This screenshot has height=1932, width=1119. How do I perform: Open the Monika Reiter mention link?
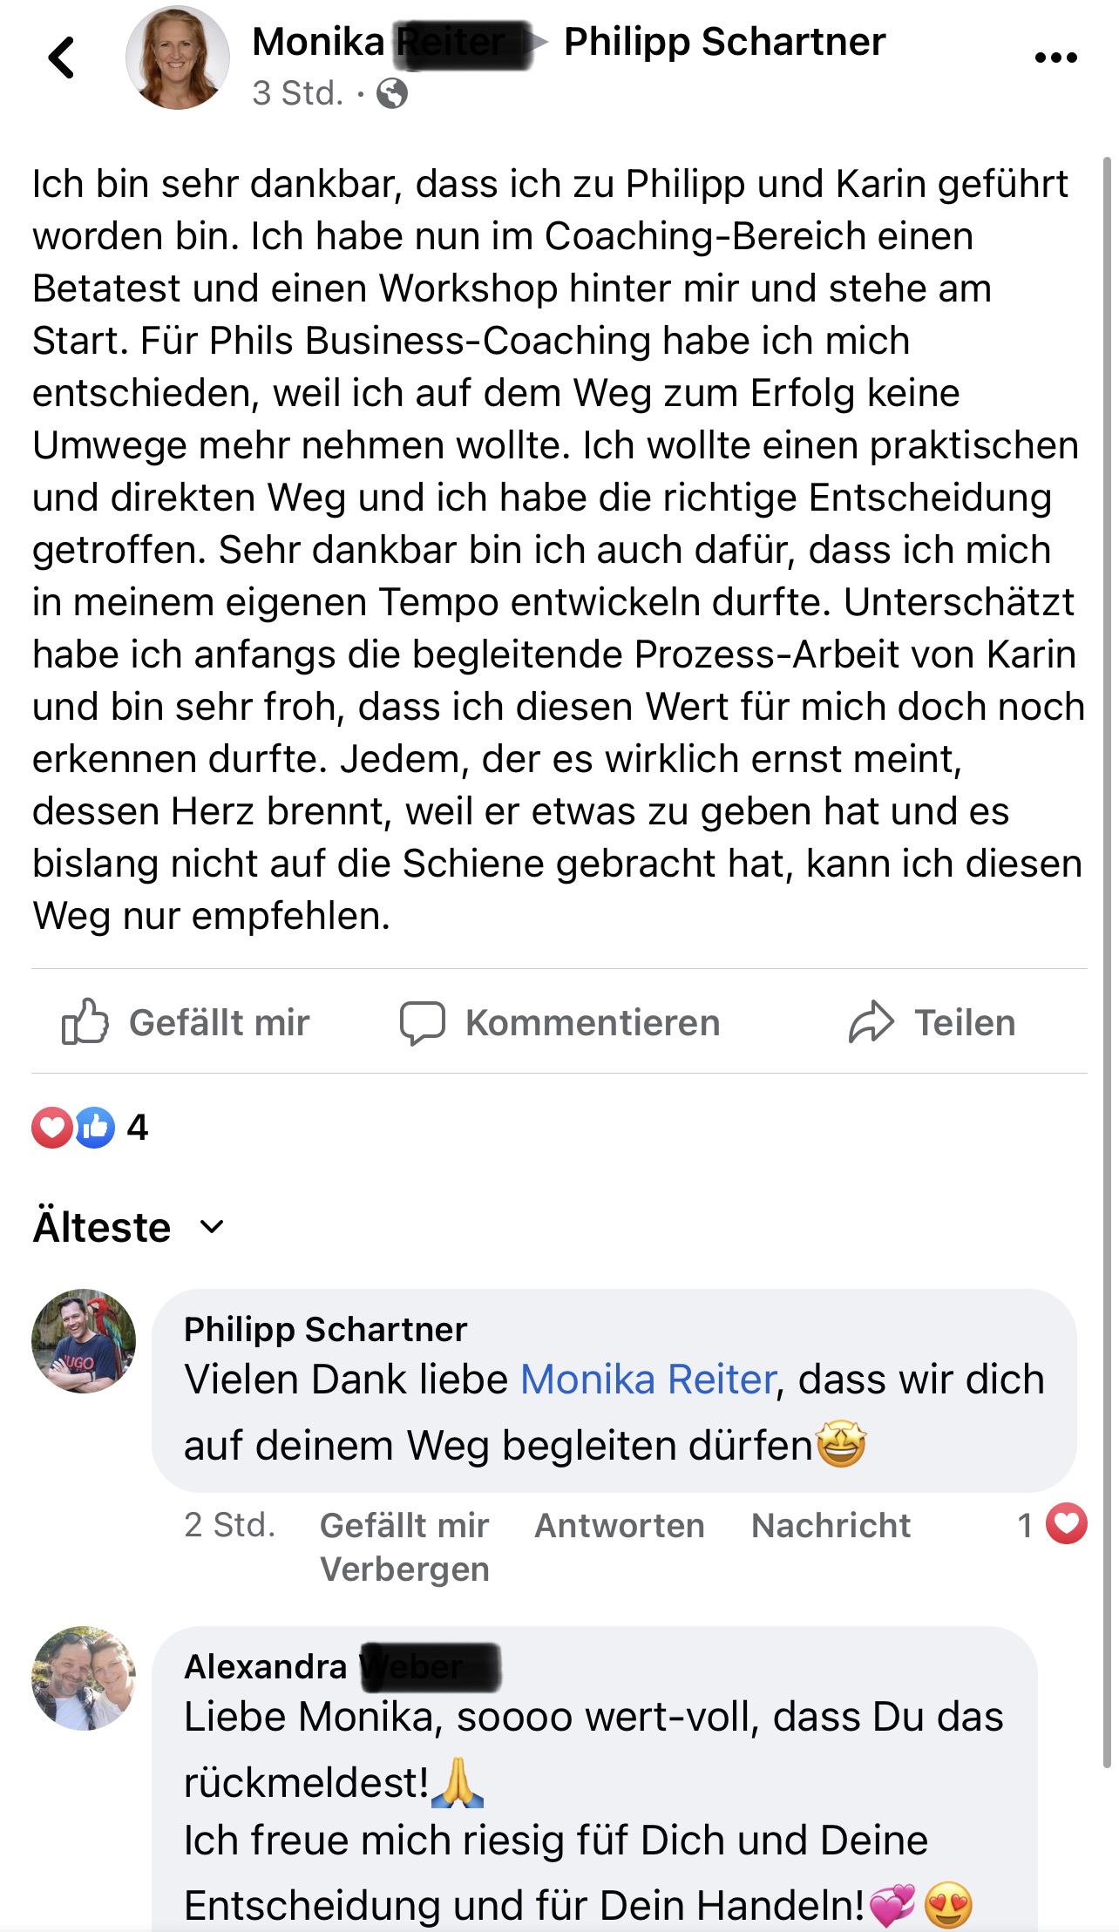click(x=648, y=1380)
